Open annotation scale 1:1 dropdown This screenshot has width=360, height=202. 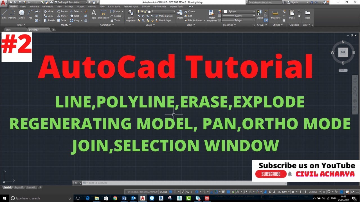[283, 192]
